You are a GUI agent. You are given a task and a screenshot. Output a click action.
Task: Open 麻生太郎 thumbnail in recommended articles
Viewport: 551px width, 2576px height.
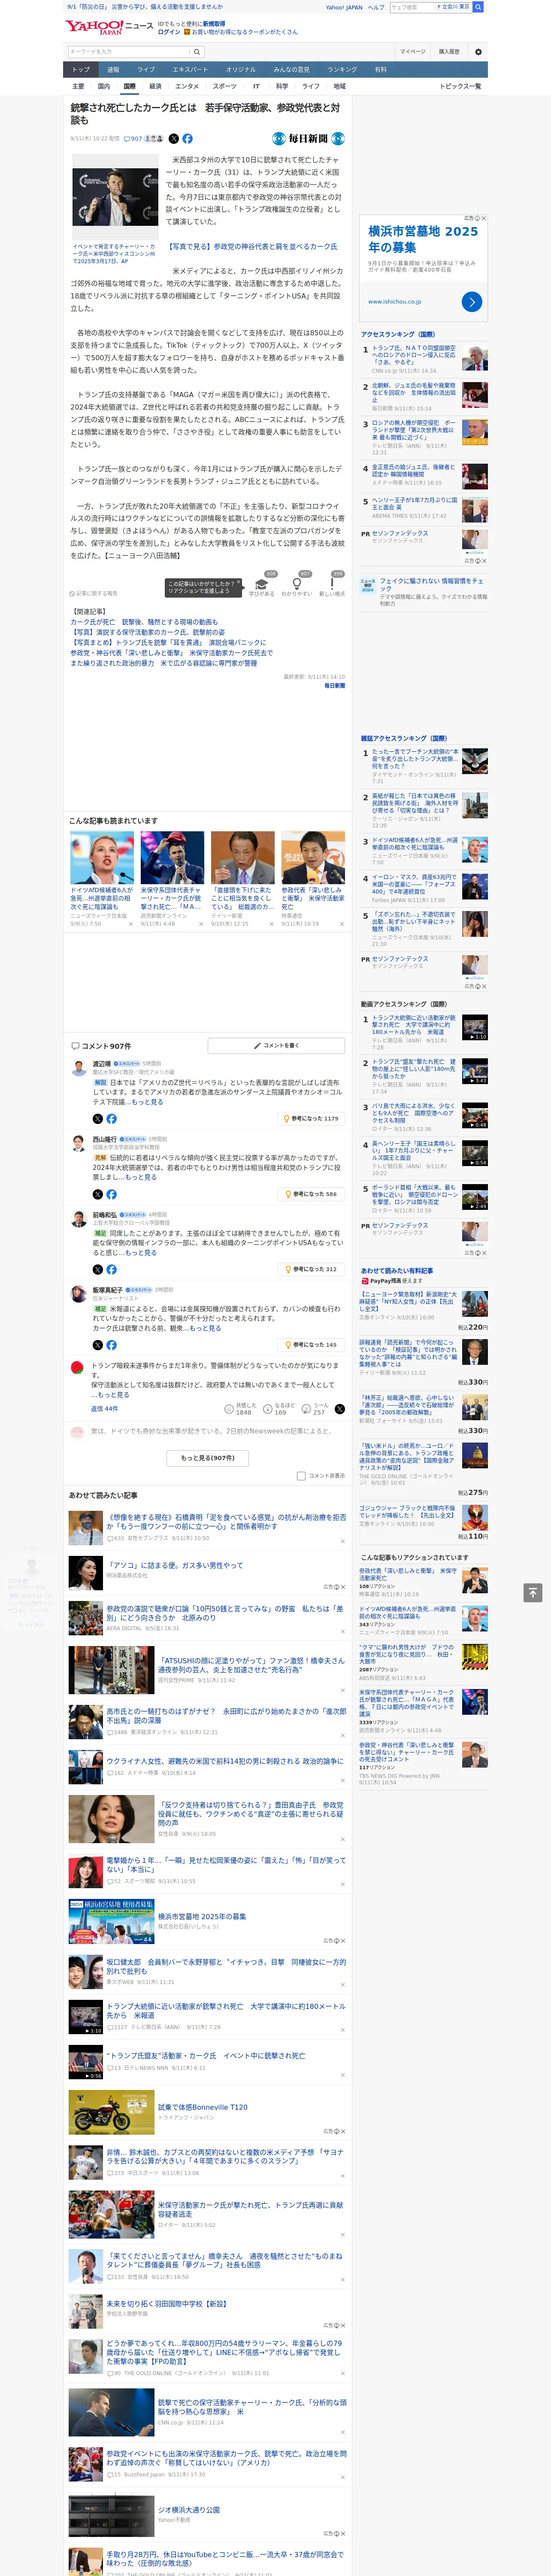click(242, 858)
